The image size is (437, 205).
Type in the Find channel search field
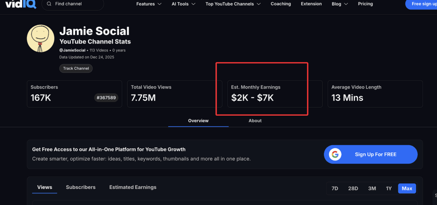point(77,4)
